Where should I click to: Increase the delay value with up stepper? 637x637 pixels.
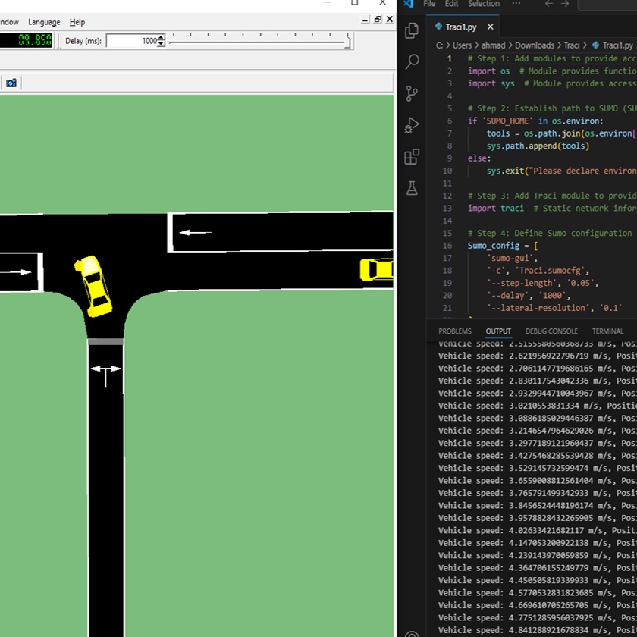(161, 38)
